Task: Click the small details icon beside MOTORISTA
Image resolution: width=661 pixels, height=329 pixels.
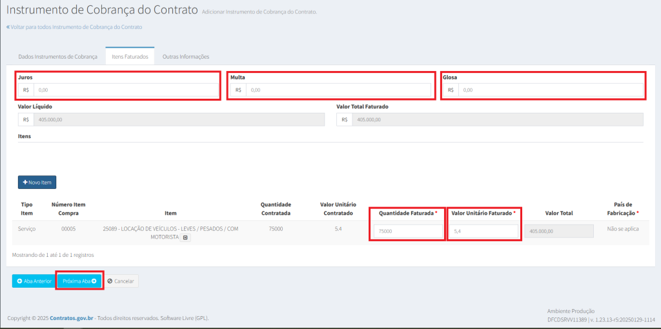Action: (x=185, y=237)
